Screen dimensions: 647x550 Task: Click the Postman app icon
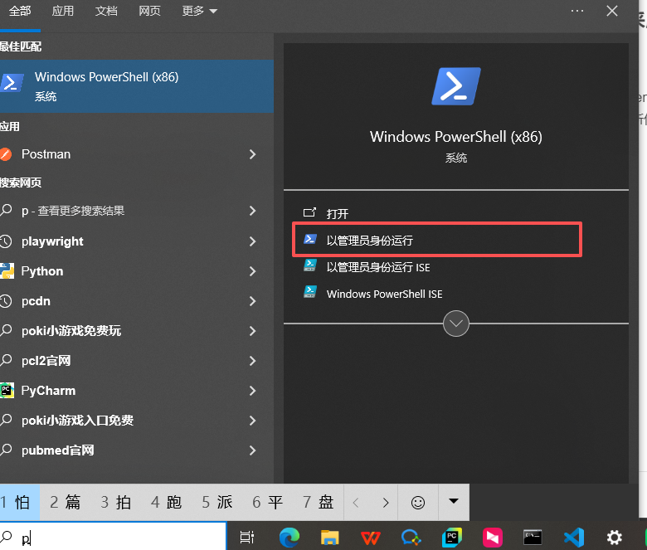(x=6, y=154)
